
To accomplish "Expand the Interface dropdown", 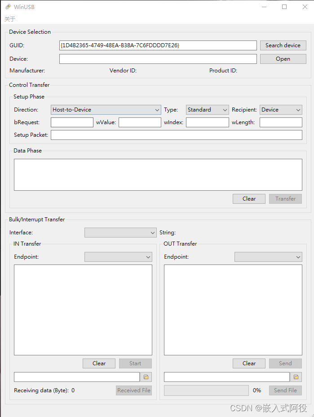I will [x=120, y=233].
